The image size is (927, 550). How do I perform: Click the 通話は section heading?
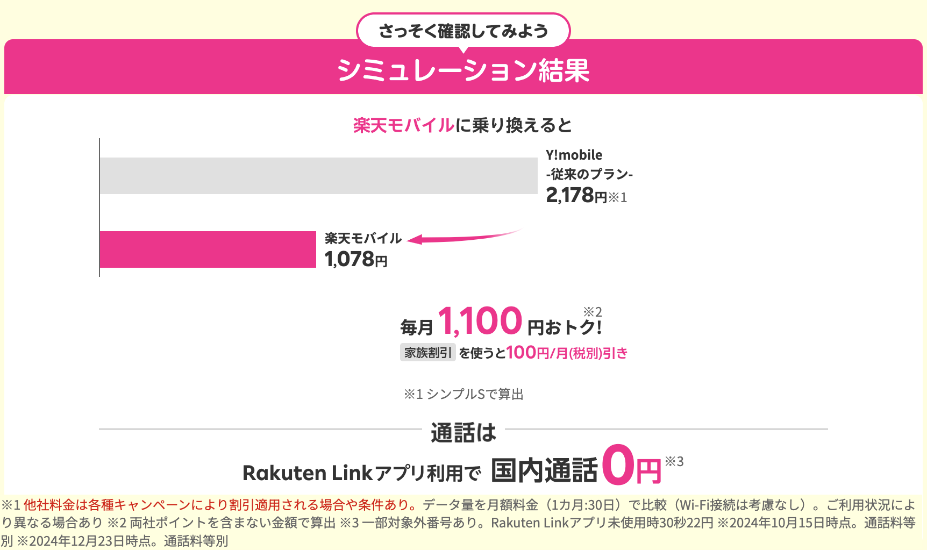click(x=464, y=433)
